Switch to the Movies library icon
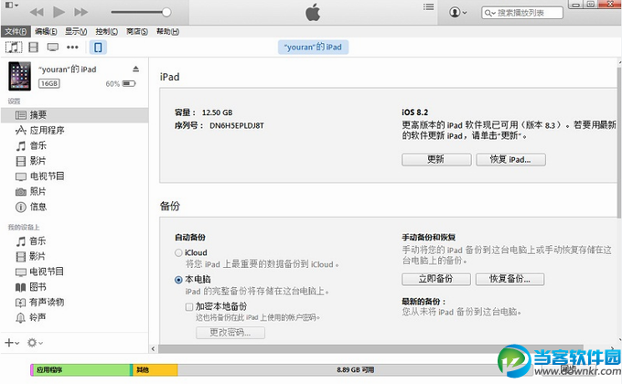 click(x=34, y=48)
